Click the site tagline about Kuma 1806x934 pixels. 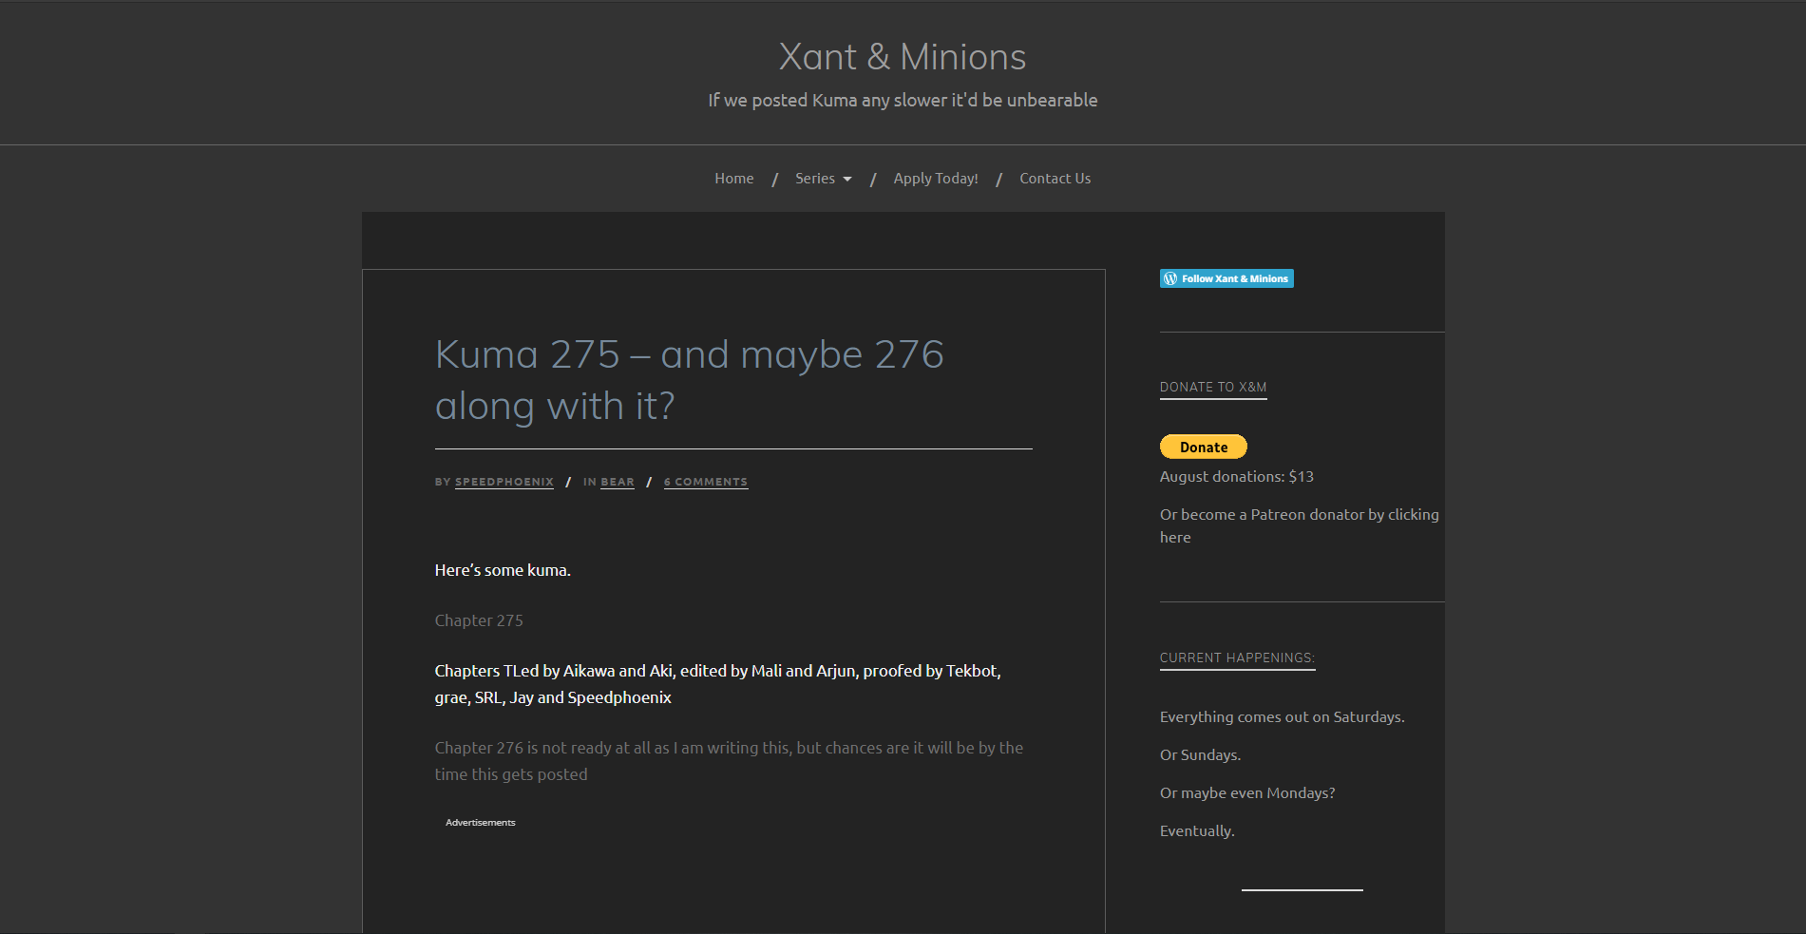point(903,101)
